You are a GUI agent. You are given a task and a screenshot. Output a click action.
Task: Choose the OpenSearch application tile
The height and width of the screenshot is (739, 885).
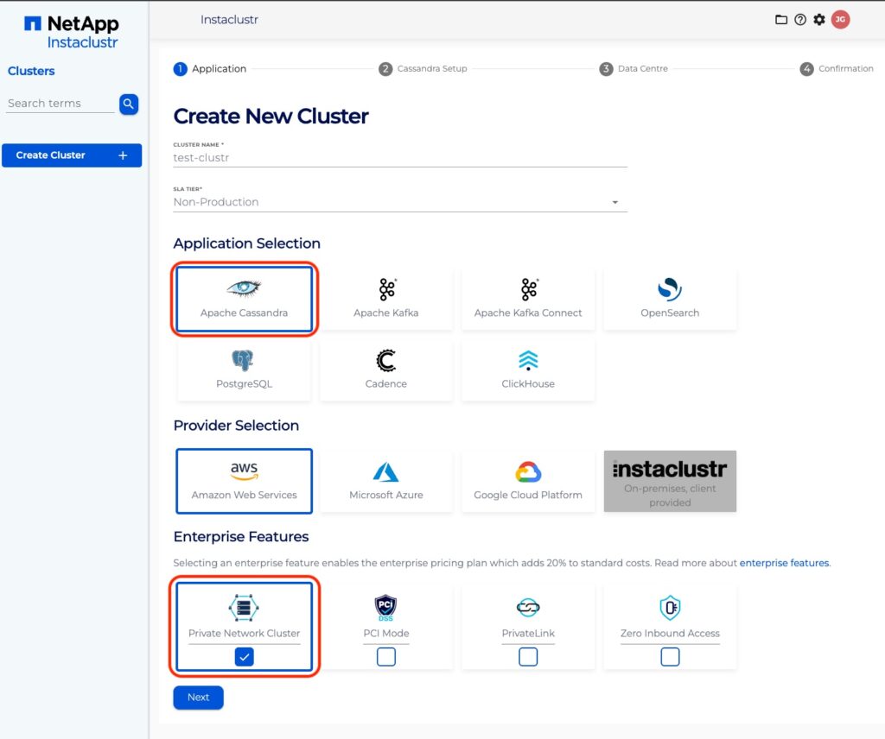[x=670, y=299]
